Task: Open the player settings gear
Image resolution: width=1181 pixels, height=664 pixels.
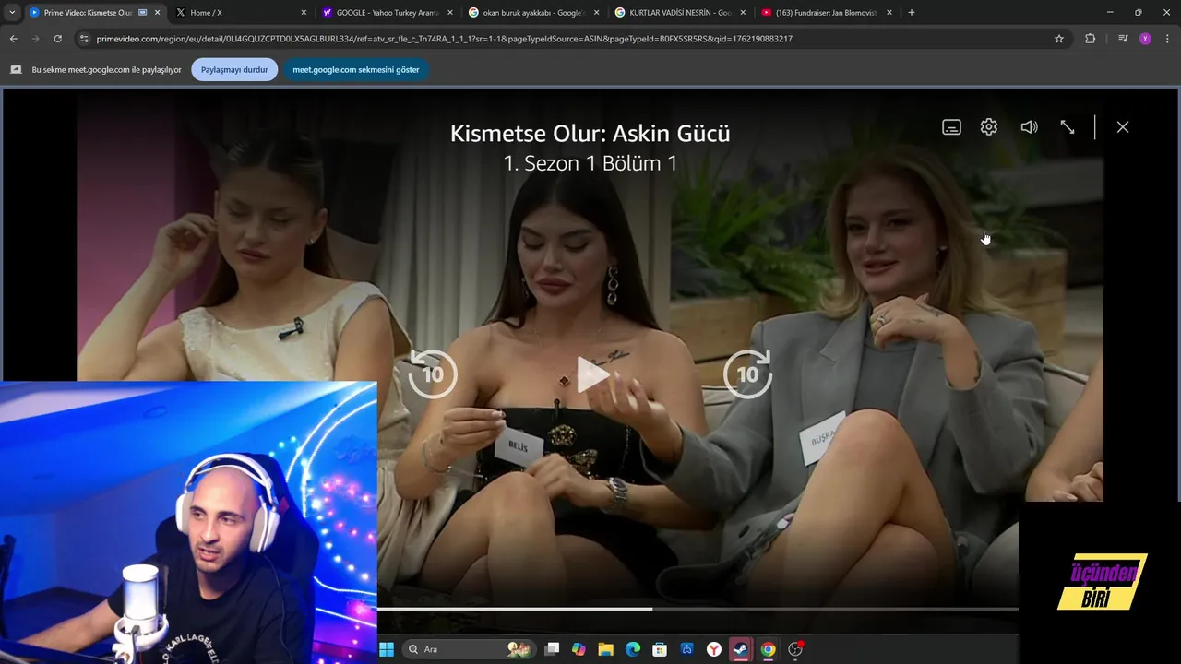Action: click(989, 127)
